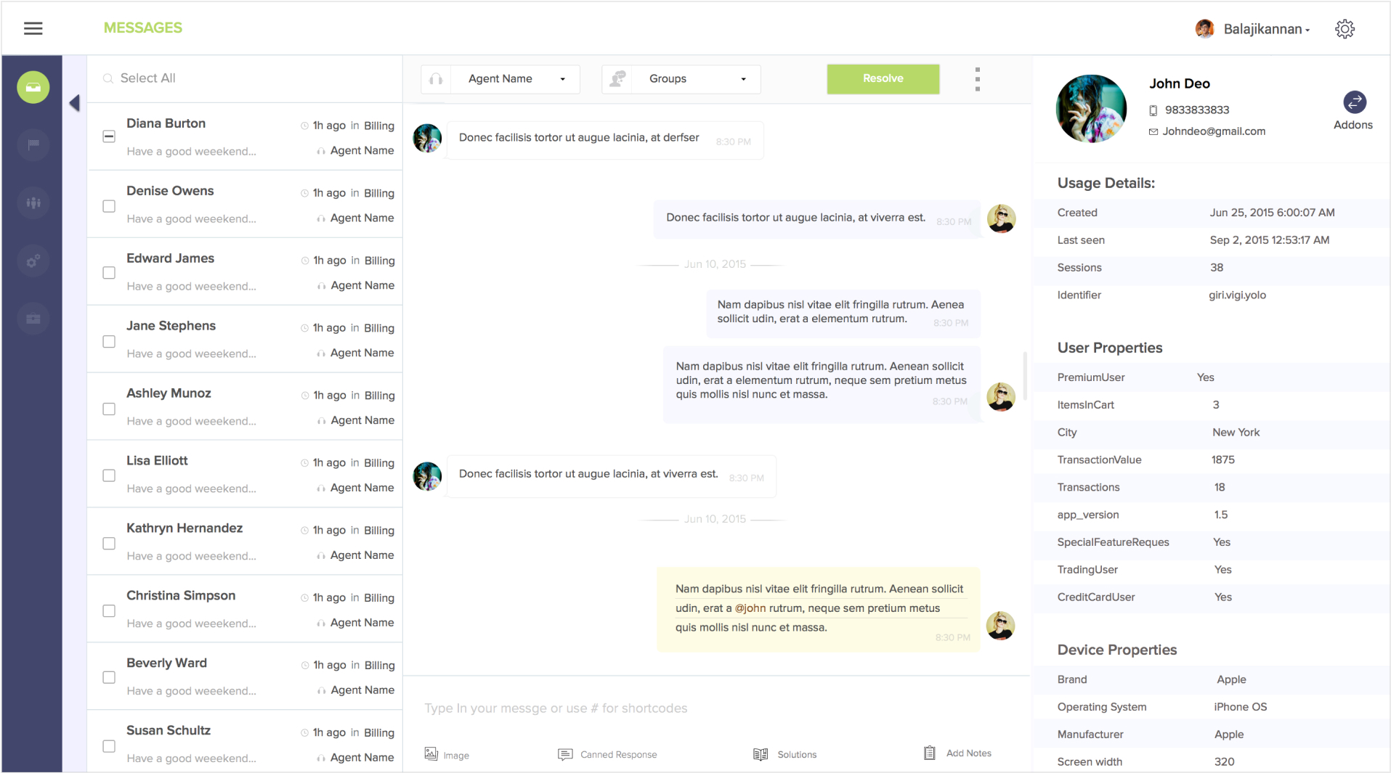Open the Solutions option
Image resolution: width=1391 pixels, height=773 pixels.
[785, 755]
